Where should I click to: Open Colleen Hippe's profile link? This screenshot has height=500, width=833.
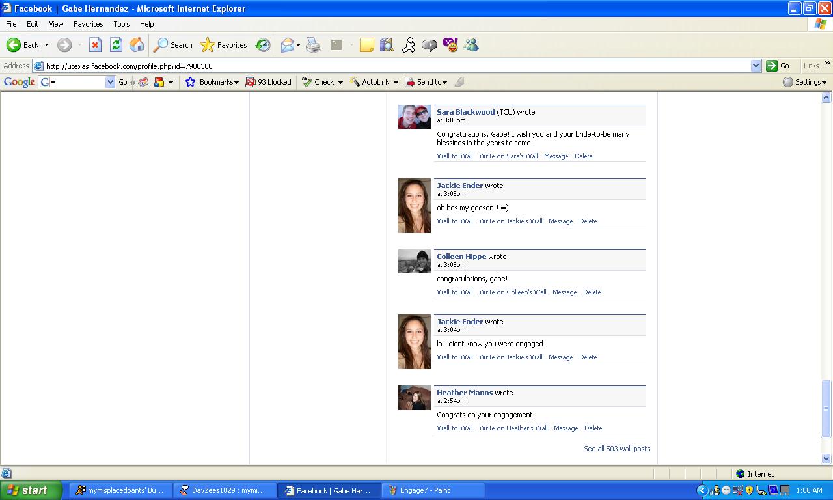(x=461, y=257)
